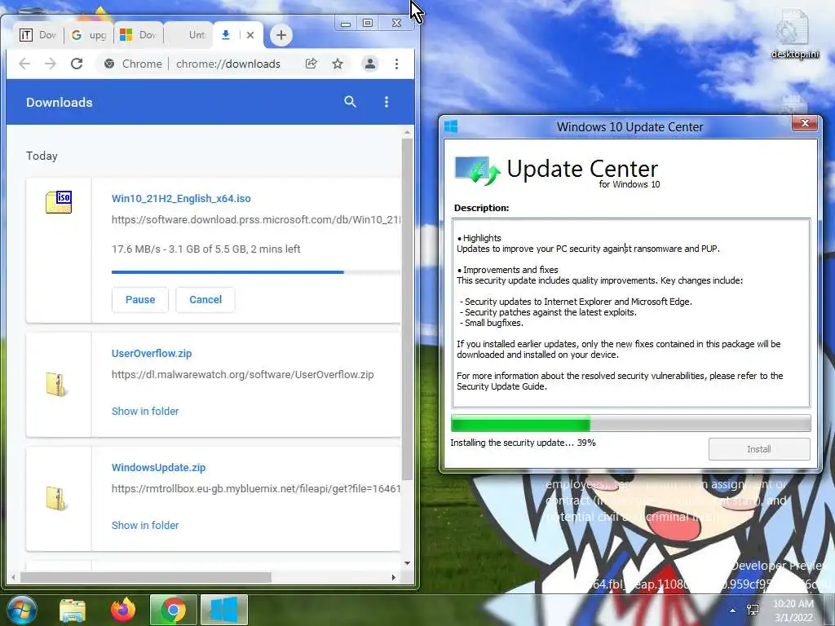Cancel the Win10 ISO download
This screenshot has height=626, width=835.
click(205, 300)
